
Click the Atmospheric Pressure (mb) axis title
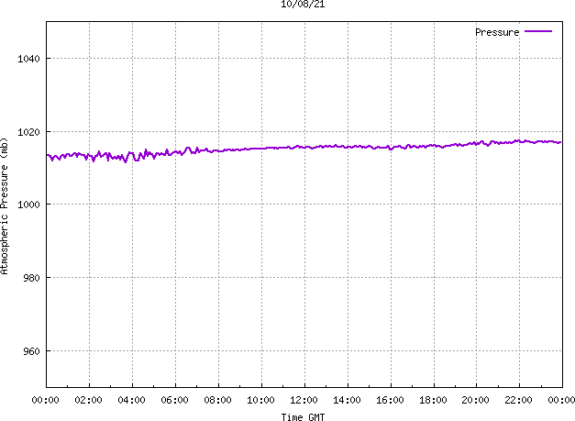4,206
